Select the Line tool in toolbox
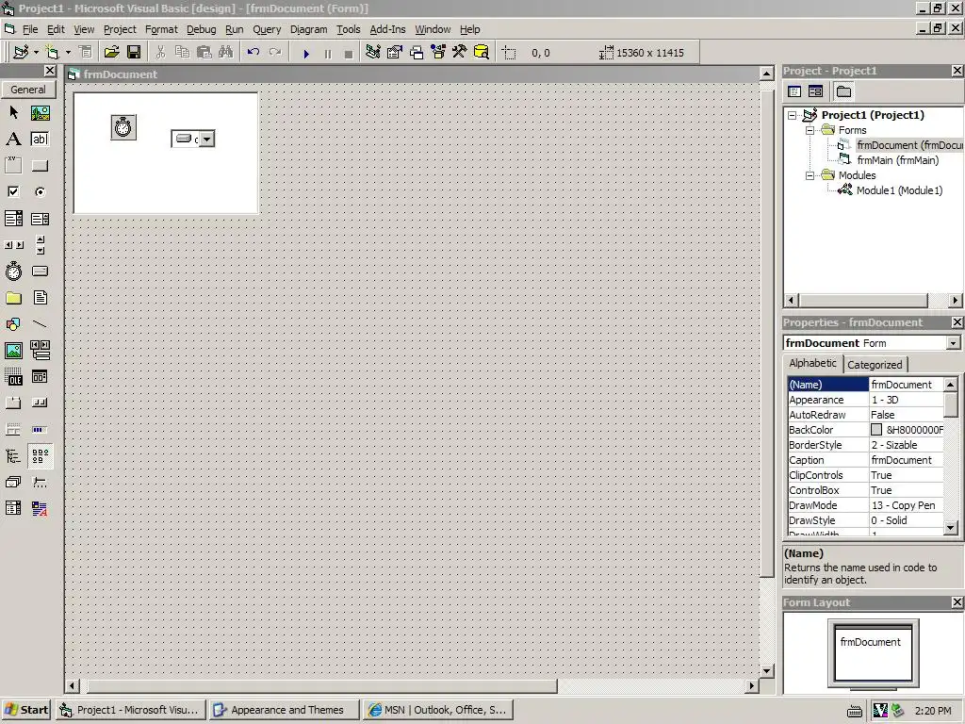Viewport: 965px width, 724px height. [40, 324]
